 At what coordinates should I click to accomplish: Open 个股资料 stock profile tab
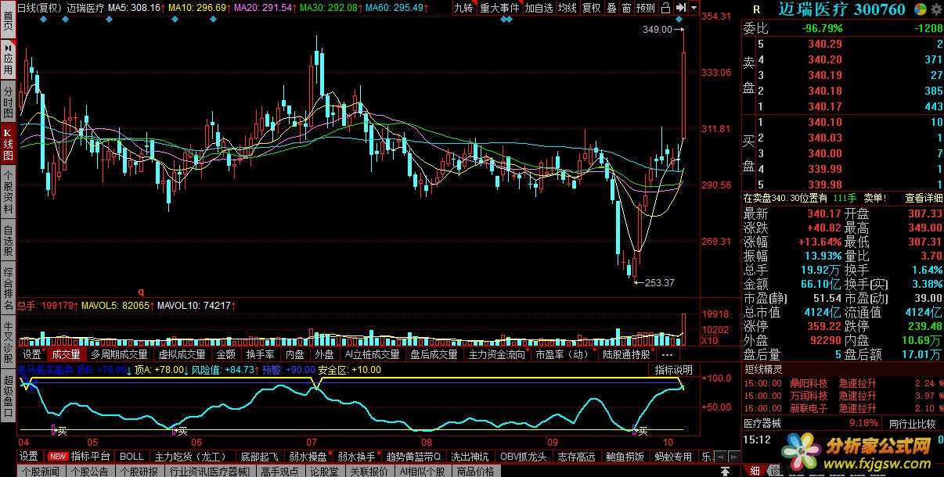coord(8,192)
